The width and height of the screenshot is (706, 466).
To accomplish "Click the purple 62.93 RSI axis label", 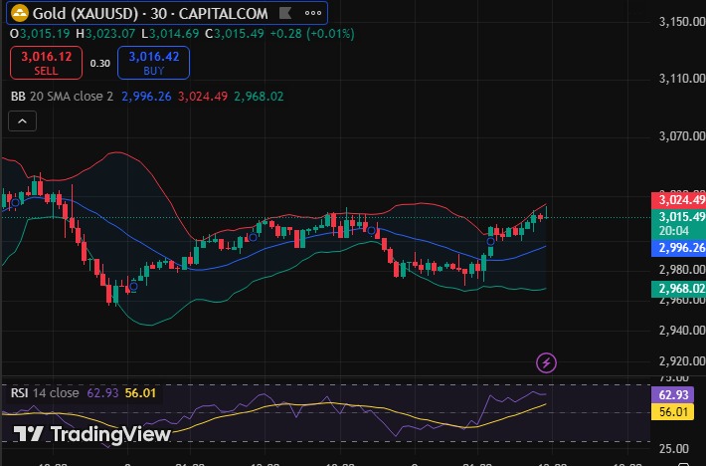I will (x=672, y=395).
